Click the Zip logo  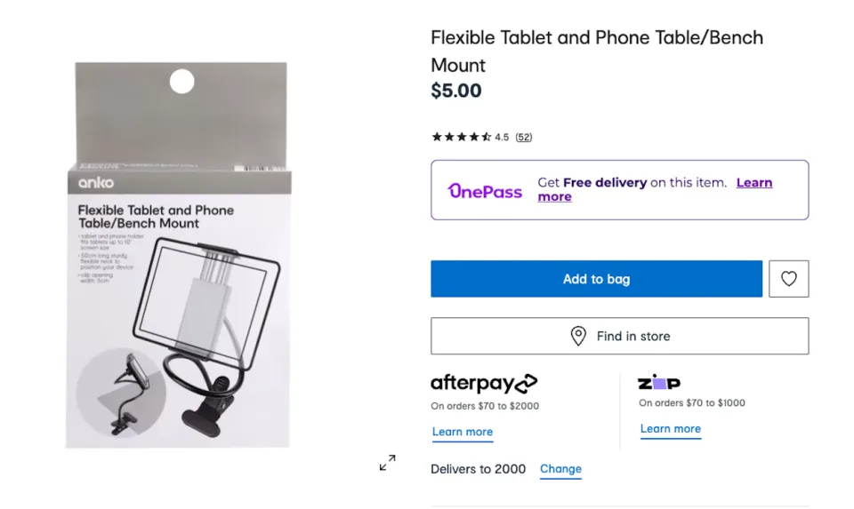click(x=659, y=383)
